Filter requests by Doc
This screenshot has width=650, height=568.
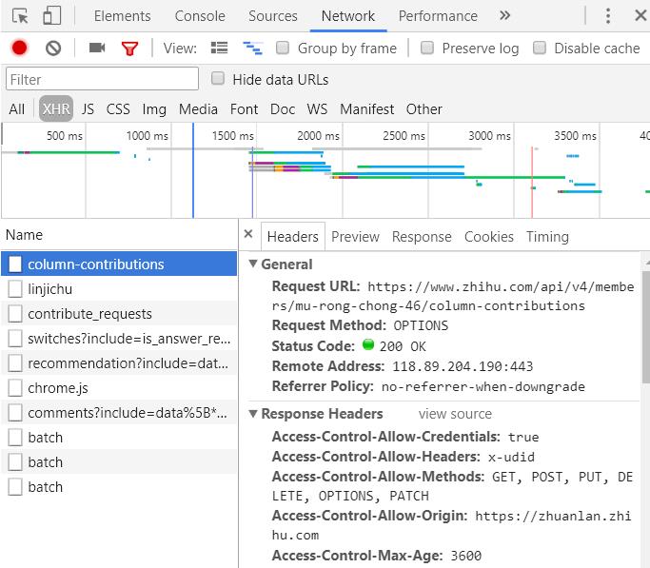click(x=283, y=109)
